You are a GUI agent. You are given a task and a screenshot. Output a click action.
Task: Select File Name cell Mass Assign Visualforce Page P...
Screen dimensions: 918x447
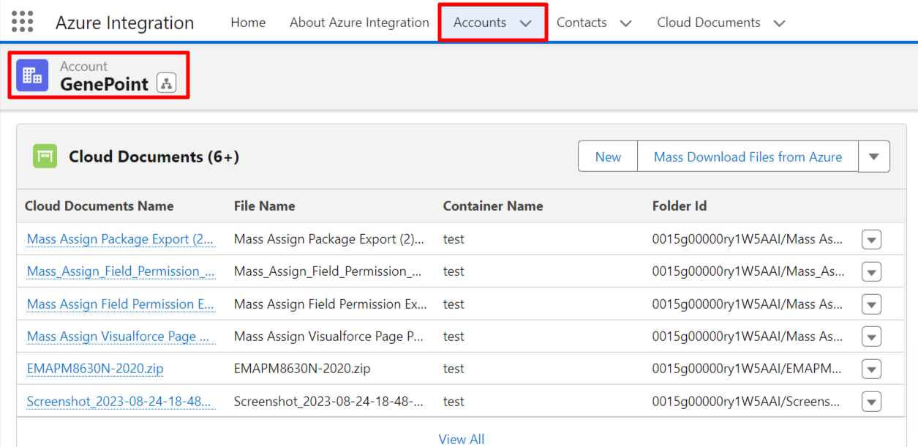tap(329, 337)
